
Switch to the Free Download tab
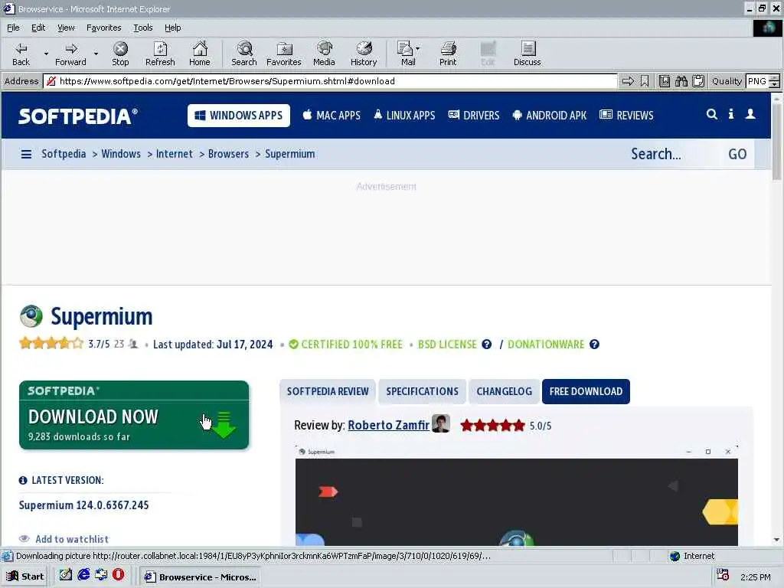586,391
